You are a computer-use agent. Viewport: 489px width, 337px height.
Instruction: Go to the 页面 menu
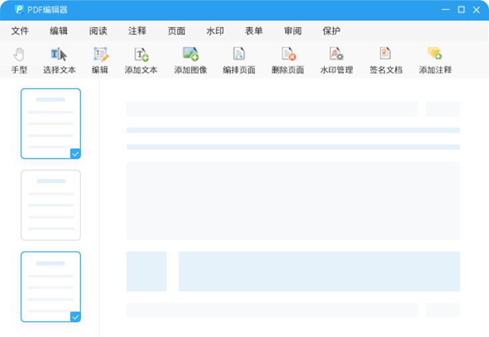pos(177,31)
